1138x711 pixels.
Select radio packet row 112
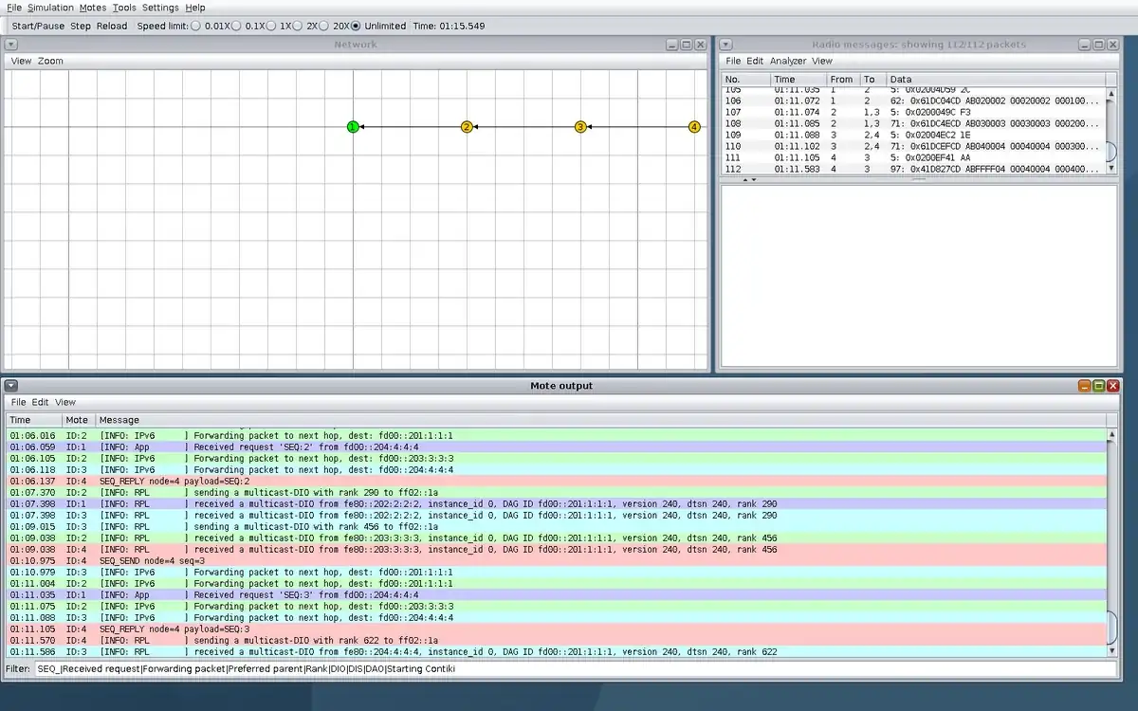[913, 169]
